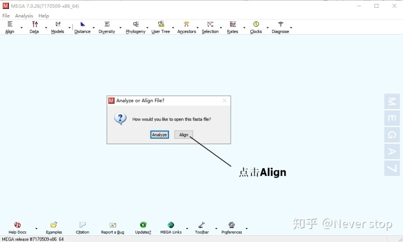The width and height of the screenshot is (403, 242).
Task: Expand the Selection dropdown arrow
Action: point(221,28)
